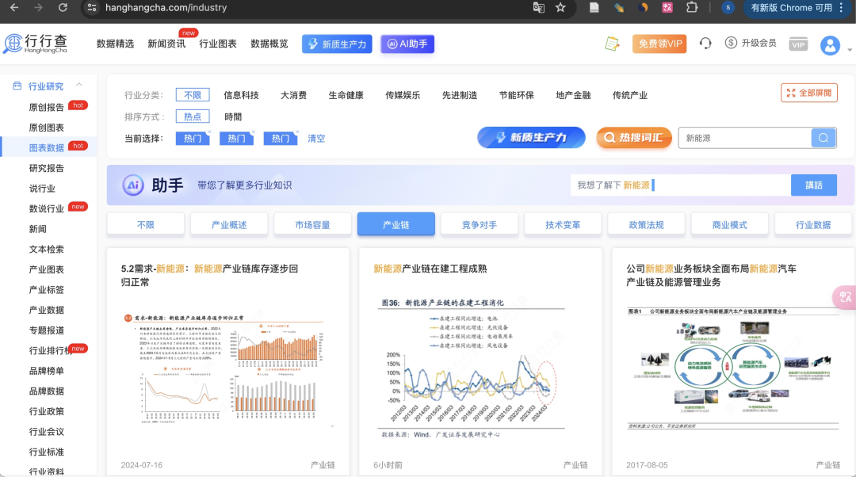Switch to the 竞争对手 tab
Image resolution: width=856 pixels, height=477 pixels.
point(480,225)
